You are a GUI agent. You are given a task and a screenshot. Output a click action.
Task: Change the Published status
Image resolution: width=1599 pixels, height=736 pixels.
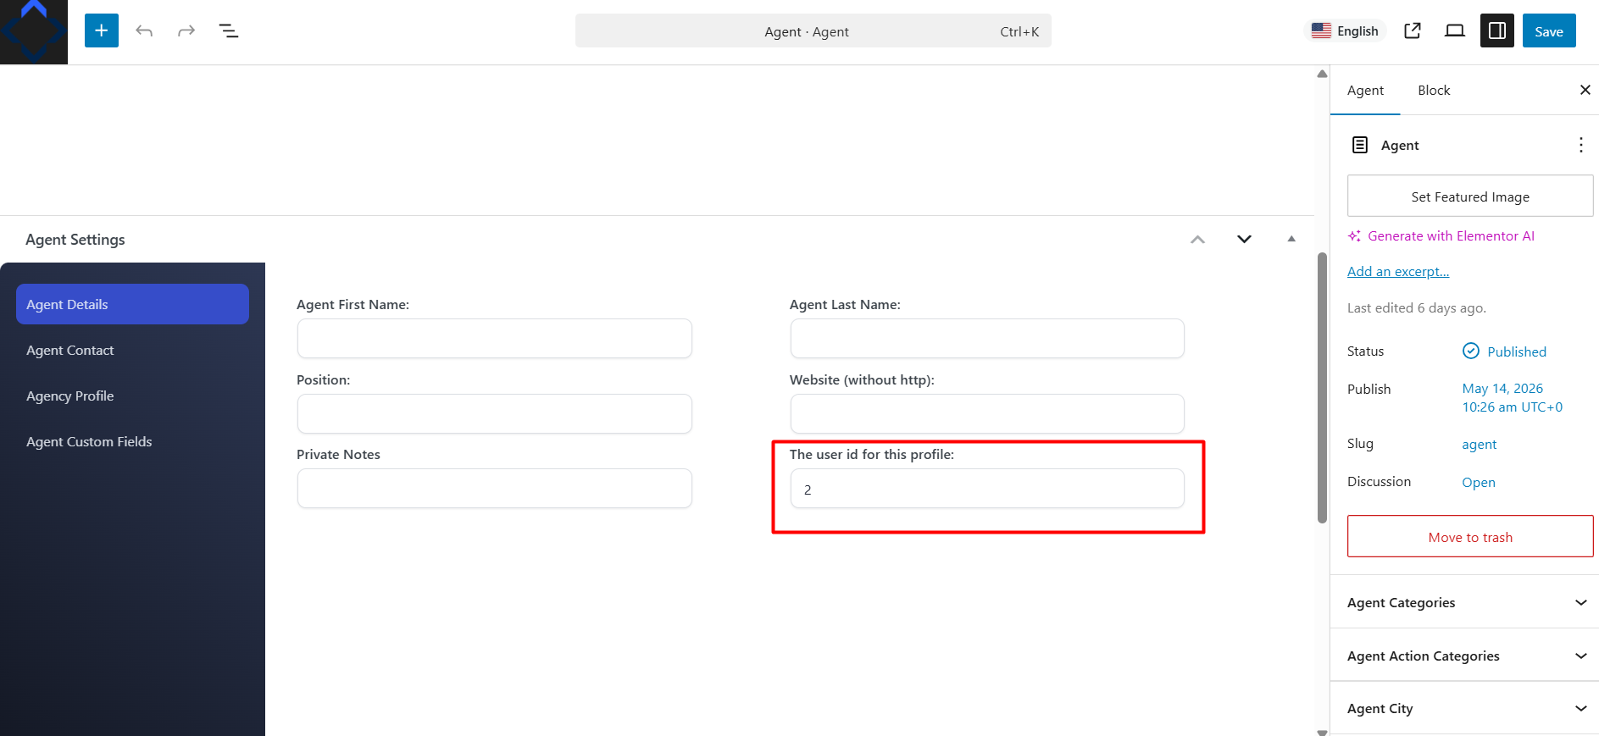pyautogui.click(x=1504, y=351)
